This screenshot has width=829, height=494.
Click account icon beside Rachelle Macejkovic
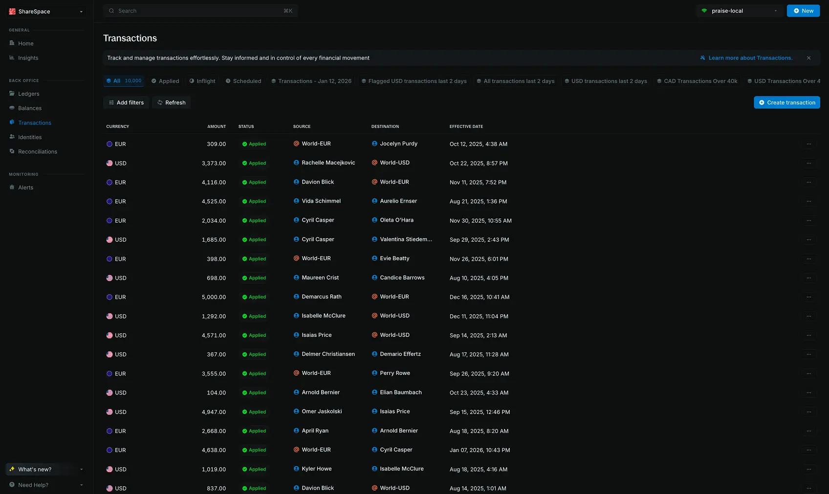click(296, 163)
